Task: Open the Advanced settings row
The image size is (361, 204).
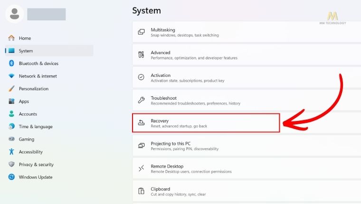Action: point(247,55)
